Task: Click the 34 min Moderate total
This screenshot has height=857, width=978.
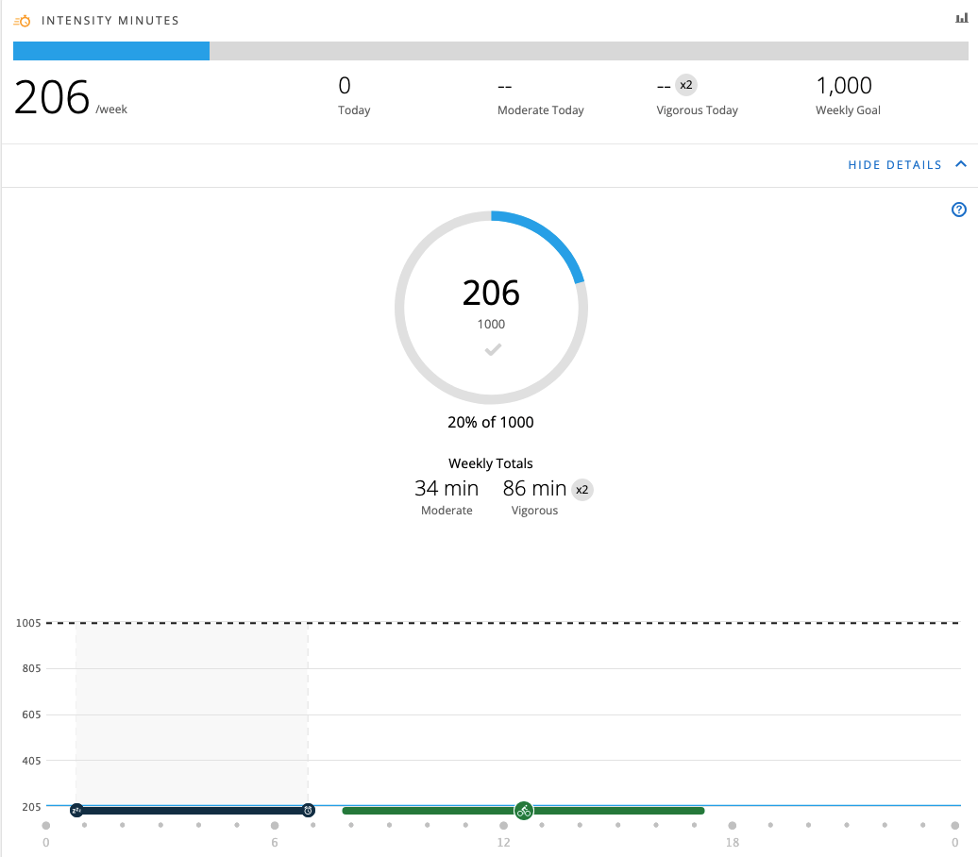Action: pyautogui.click(x=447, y=489)
